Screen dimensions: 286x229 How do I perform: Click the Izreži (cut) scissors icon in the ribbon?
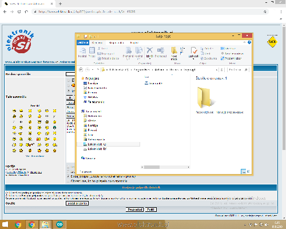click(x=102, y=49)
